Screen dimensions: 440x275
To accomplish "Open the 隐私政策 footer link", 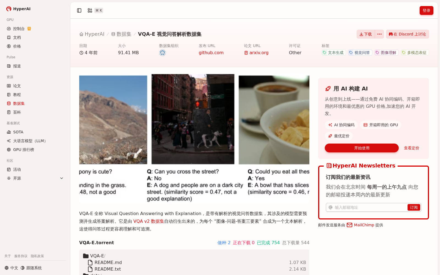I will tap(37, 256).
